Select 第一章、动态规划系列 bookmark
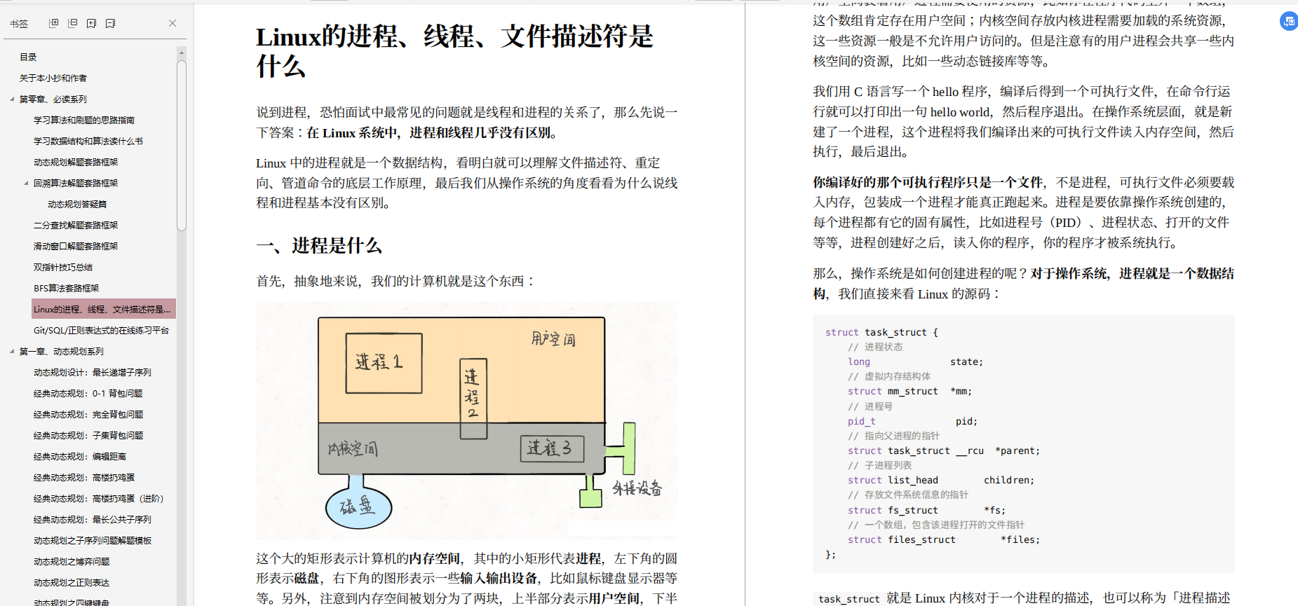The height and width of the screenshot is (606, 1298). (x=62, y=351)
